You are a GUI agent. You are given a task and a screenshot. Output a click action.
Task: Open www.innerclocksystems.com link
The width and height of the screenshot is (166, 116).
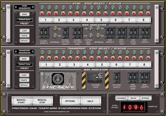pyautogui.click(x=57, y=112)
